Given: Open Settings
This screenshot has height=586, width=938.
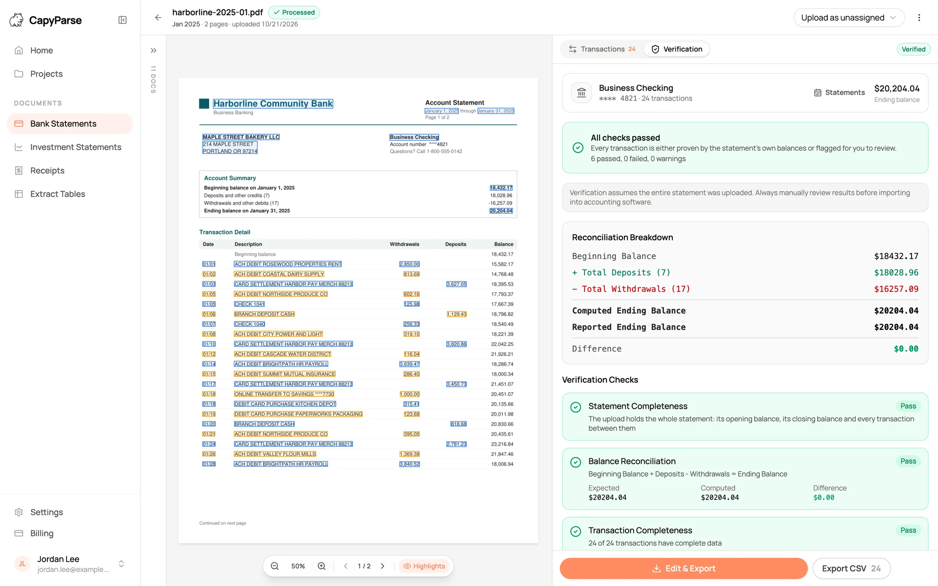Looking at the screenshot, I should click(70, 512).
